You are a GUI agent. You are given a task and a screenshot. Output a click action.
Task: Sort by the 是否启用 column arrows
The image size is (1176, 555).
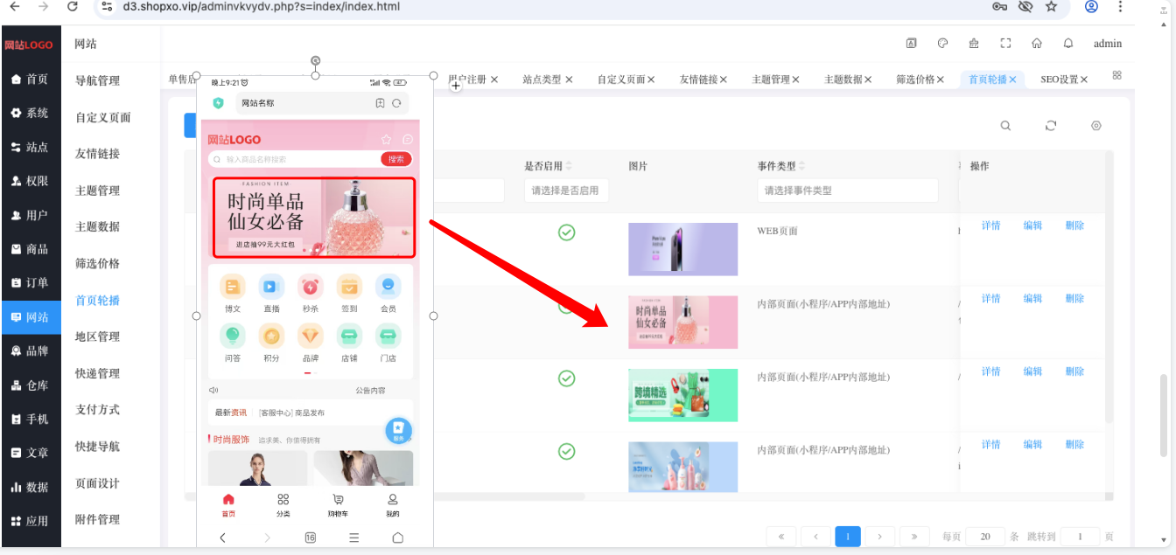pos(570,166)
